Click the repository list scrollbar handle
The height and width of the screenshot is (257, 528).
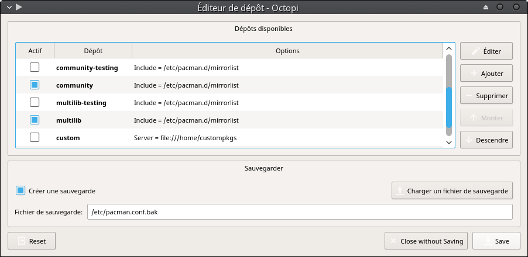point(448,107)
